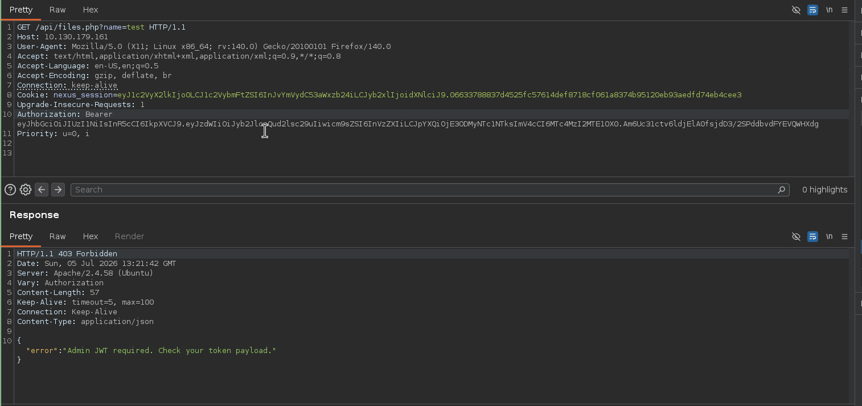Click the Response panel heading
The width and height of the screenshot is (862, 406).
pyautogui.click(x=34, y=215)
